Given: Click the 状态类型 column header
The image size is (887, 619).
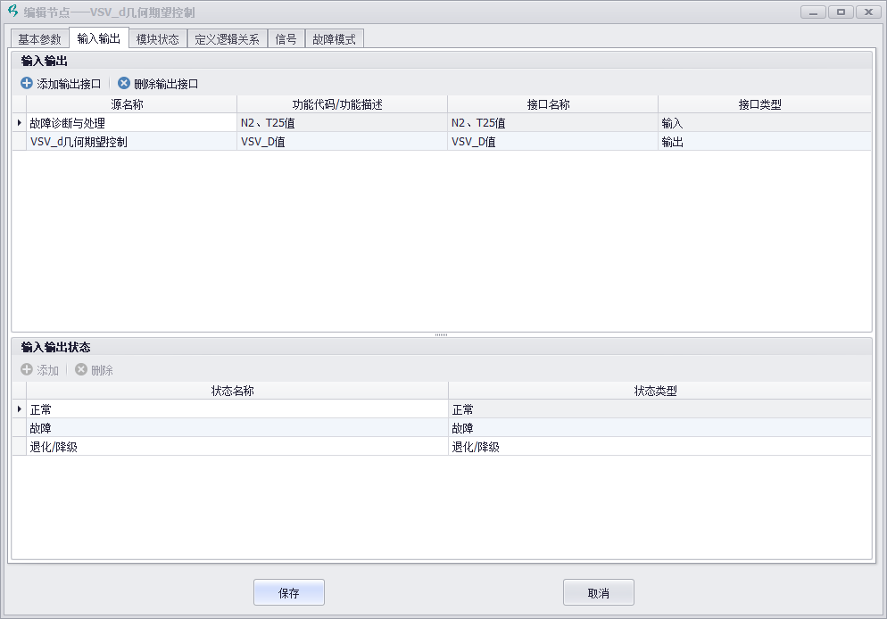Looking at the screenshot, I should (659, 391).
